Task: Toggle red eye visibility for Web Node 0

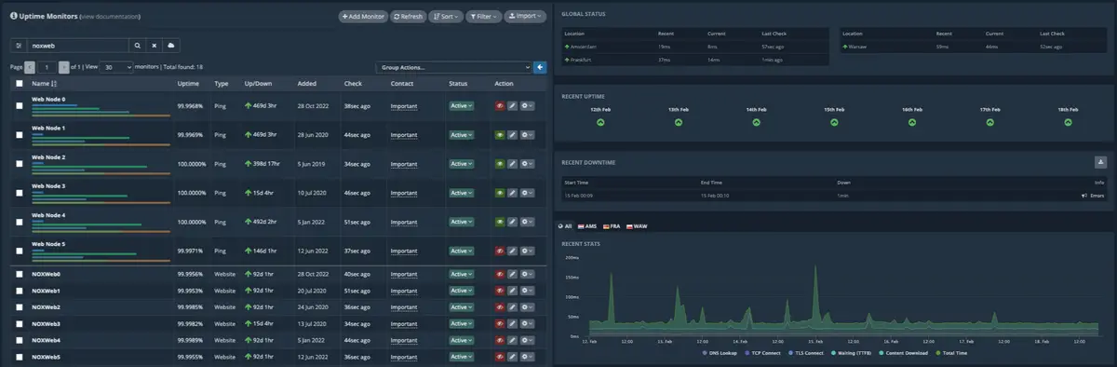Action: [500, 106]
